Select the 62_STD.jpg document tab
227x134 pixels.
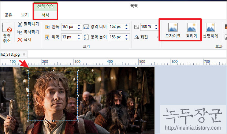coord(10,55)
